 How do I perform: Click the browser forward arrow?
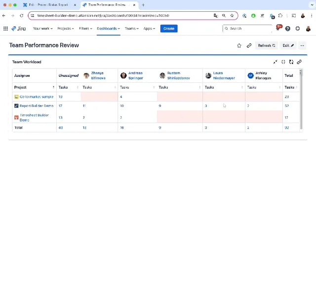point(13,15)
